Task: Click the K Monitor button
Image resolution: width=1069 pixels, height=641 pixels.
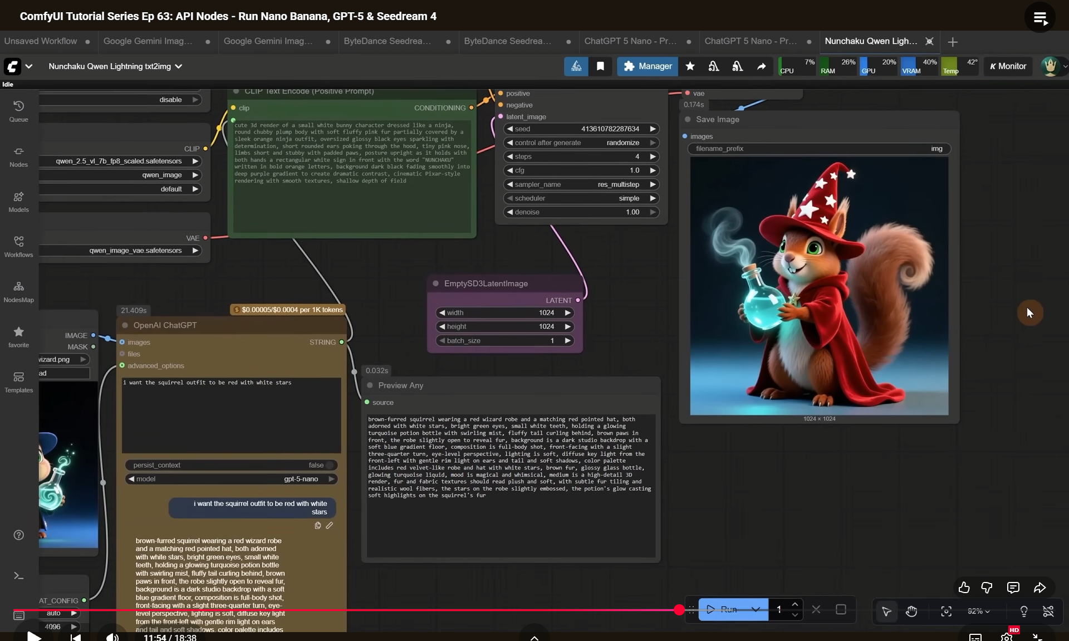Action: coord(1008,66)
